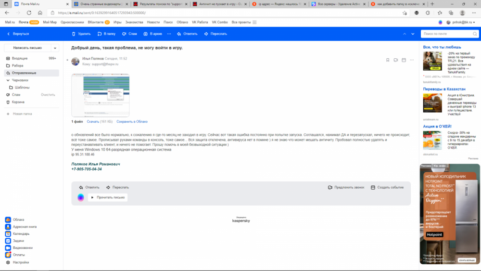The height and width of the screenshot is (271, 481).
Task: Mark the message as Спам
Action: [x=129, y=34]
